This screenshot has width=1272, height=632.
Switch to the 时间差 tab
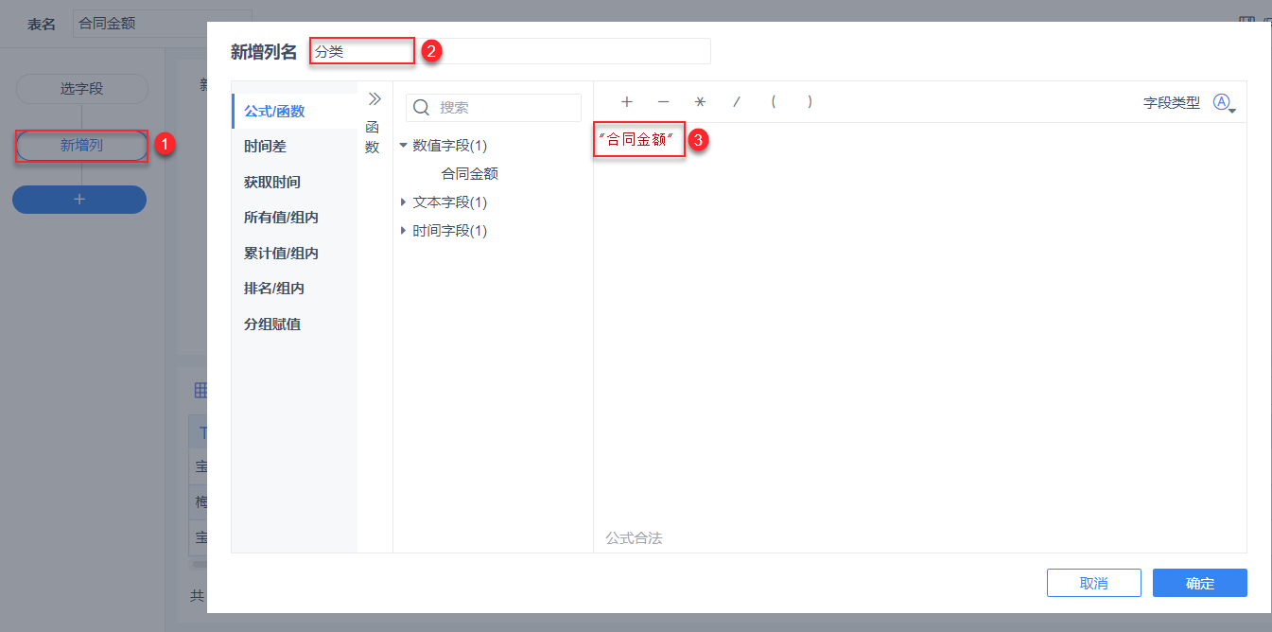pyautogui.click(x=294, y=147)
